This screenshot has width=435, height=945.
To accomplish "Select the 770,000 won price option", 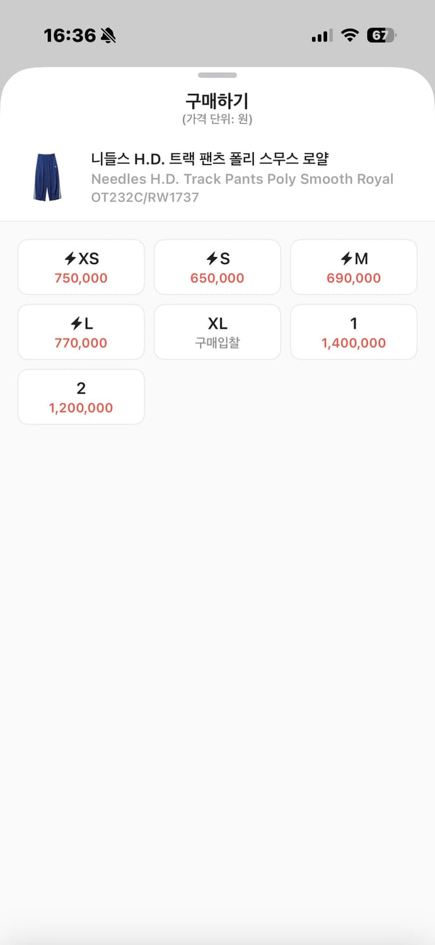I will point(81,343).
